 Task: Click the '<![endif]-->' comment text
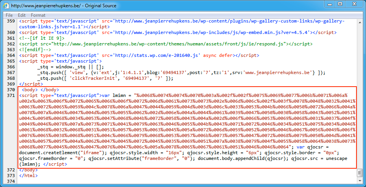[35, 50]
